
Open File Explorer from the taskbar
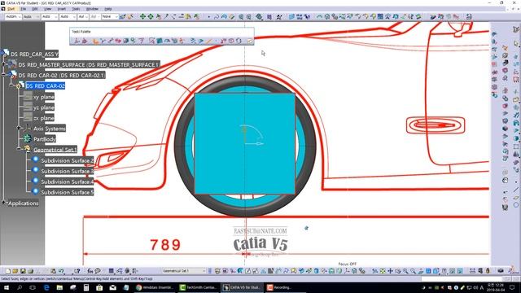[x=59, y=287]
